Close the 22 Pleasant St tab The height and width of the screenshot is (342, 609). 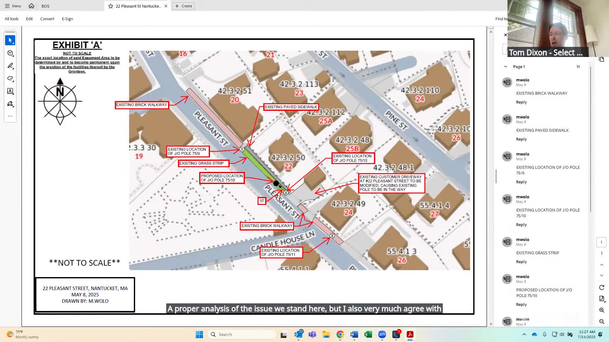tap(166, 6)
